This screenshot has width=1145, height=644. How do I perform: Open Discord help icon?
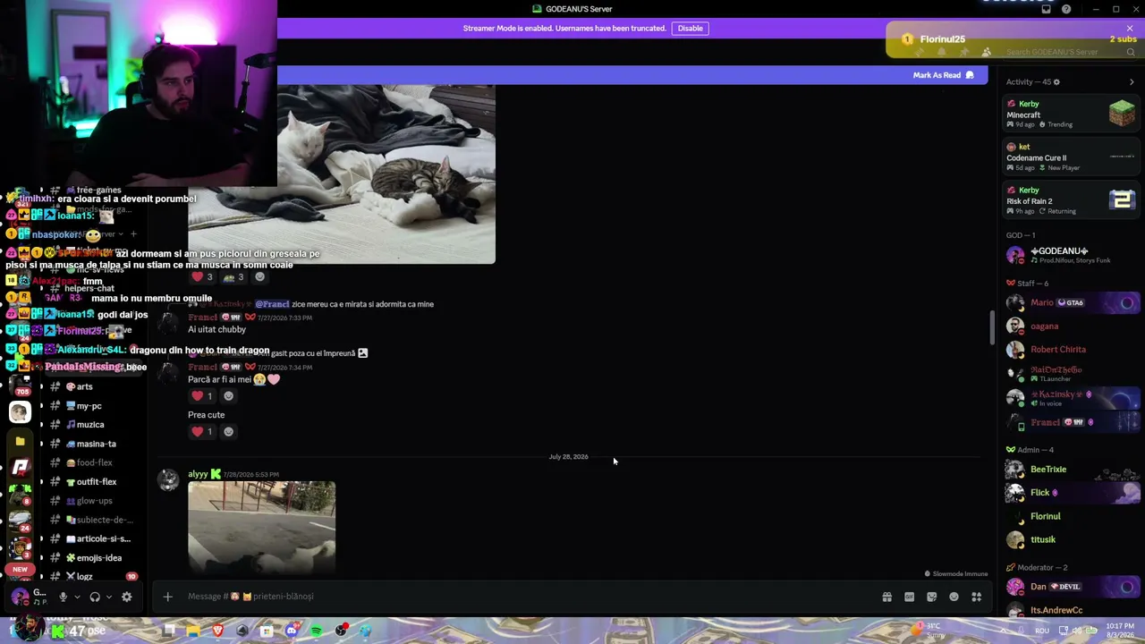pyautogui.click(x=1066, y=9)
